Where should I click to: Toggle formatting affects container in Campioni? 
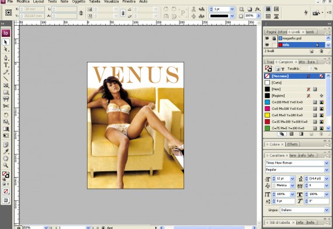point(277,69)
